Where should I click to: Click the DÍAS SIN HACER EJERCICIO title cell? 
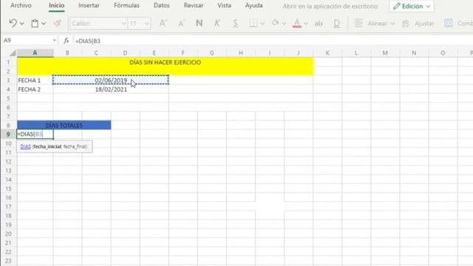tap(166, 66)
